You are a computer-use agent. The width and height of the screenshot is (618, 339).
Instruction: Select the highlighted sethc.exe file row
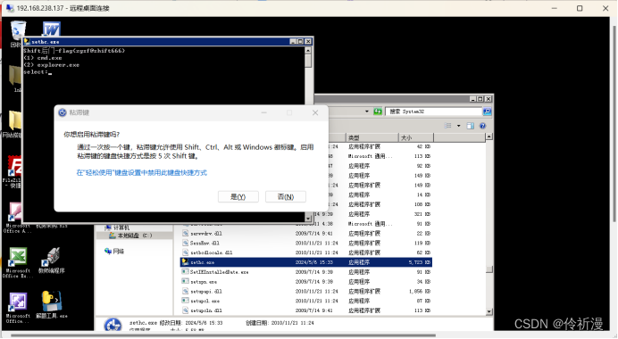tap(306, 262)
